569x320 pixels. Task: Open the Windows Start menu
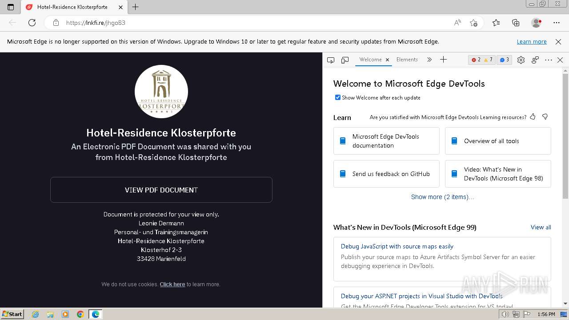[x=12, y=314]
